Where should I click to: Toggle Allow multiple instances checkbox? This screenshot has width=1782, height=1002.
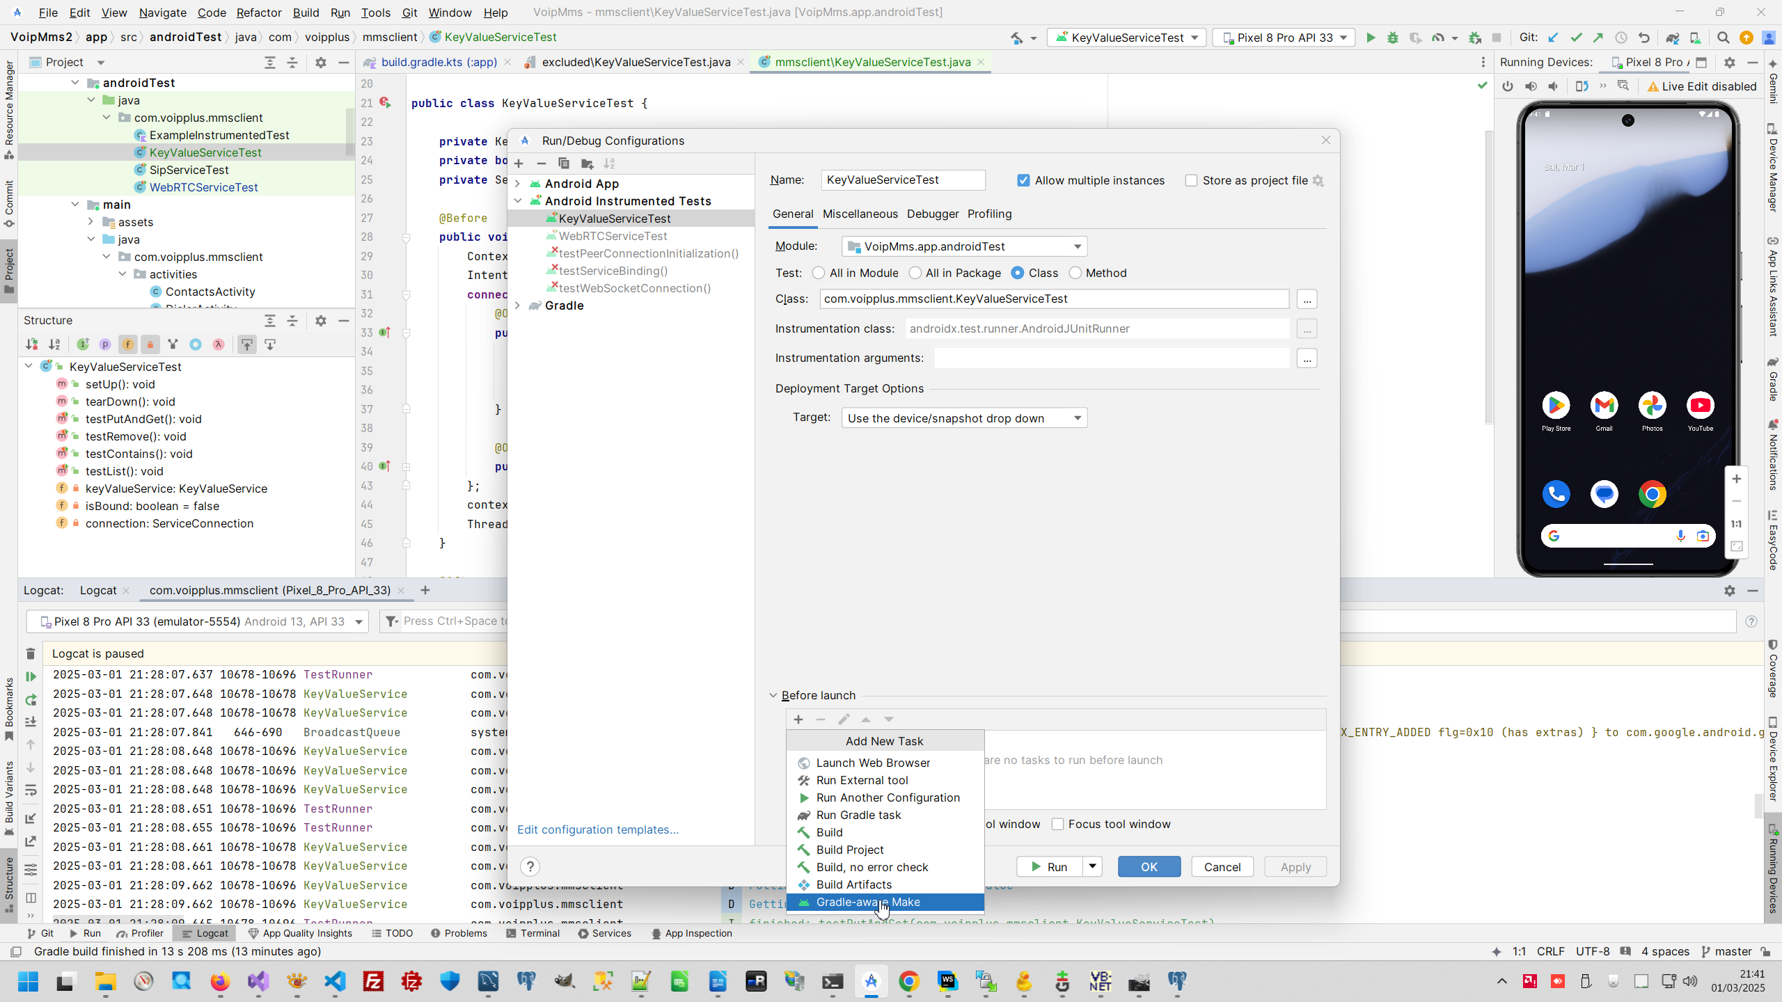[1023, 181]
